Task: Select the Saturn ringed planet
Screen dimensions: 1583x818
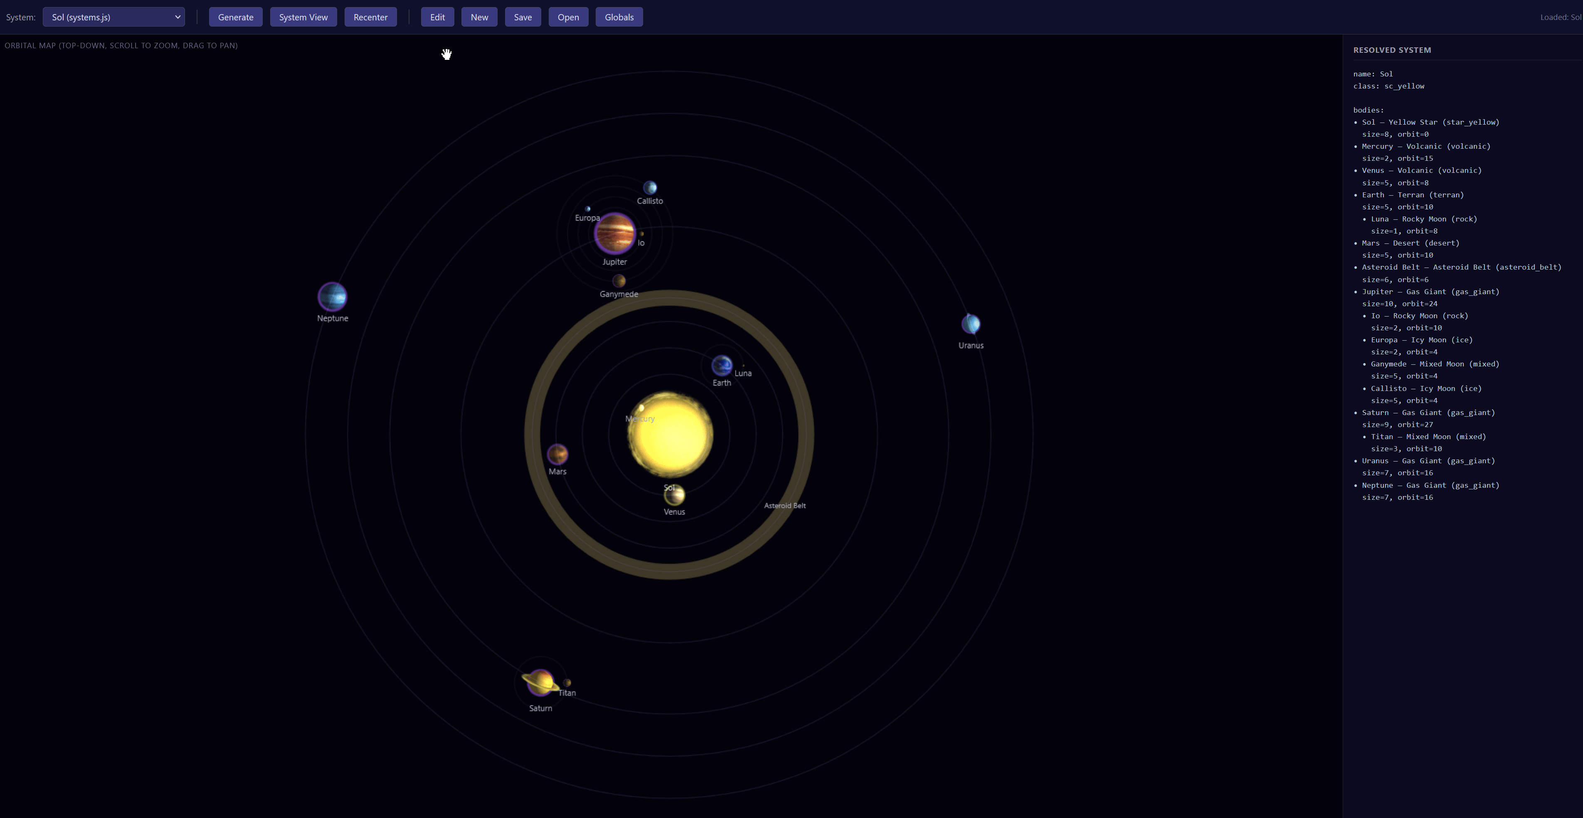Action: tap(540, 682)
